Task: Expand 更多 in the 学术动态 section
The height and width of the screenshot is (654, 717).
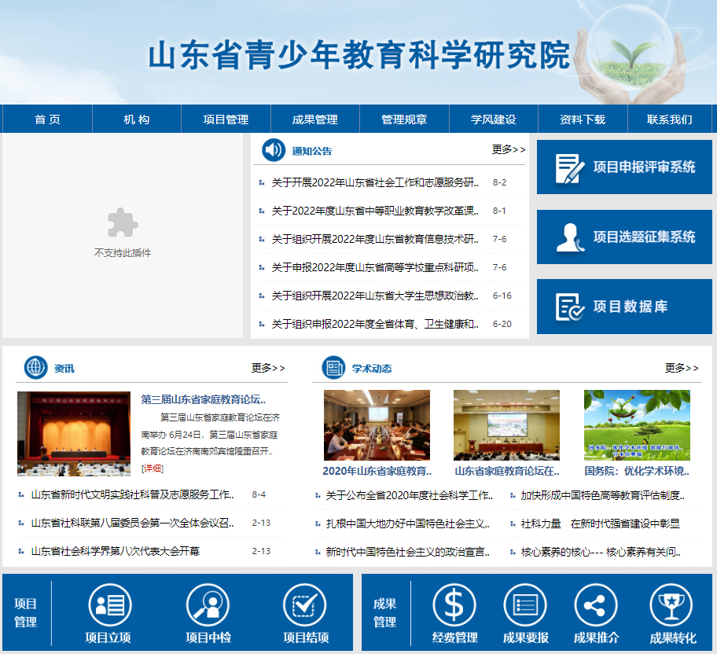Action: (x=681, y=368)
